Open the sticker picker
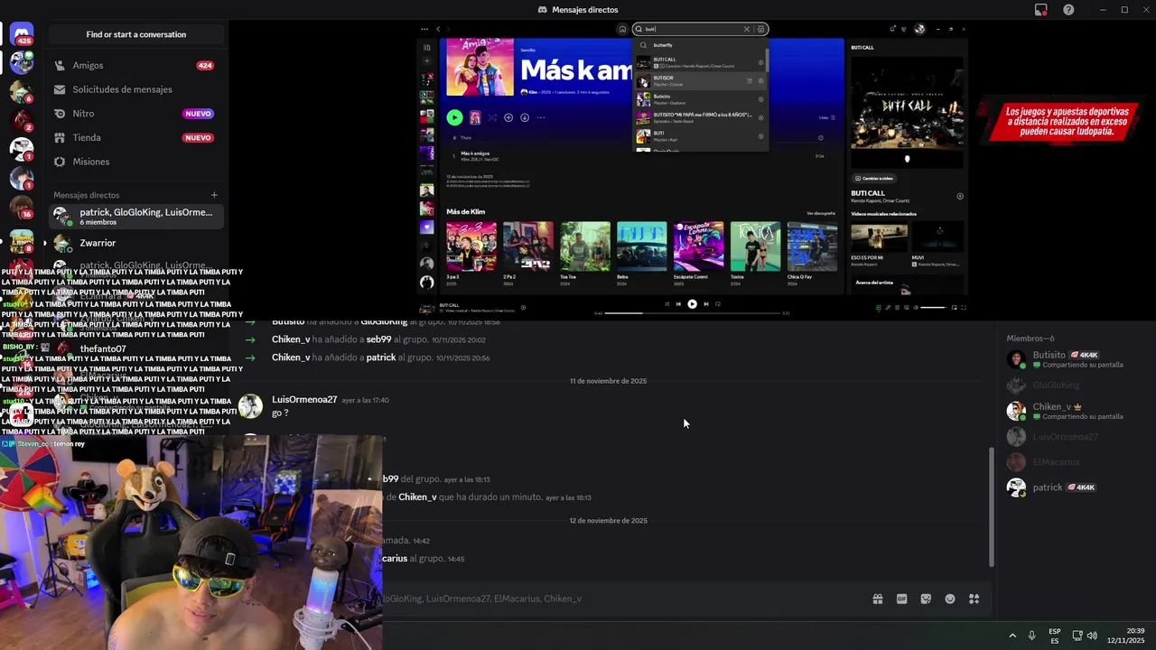The width and height of the screenshot is (1156, 650). [926, 599]
